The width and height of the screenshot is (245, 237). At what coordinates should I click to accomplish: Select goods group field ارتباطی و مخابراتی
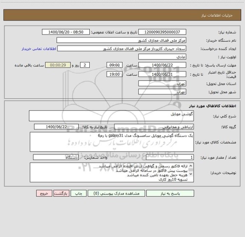pos(154,127)
